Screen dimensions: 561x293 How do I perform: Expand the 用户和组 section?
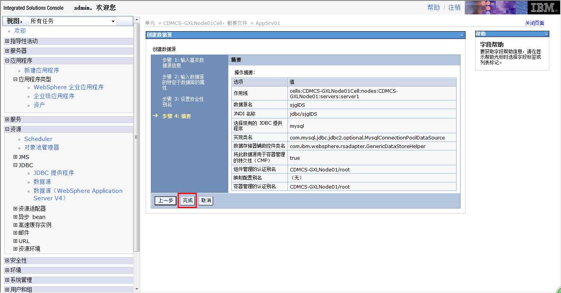tap(7, 289)
